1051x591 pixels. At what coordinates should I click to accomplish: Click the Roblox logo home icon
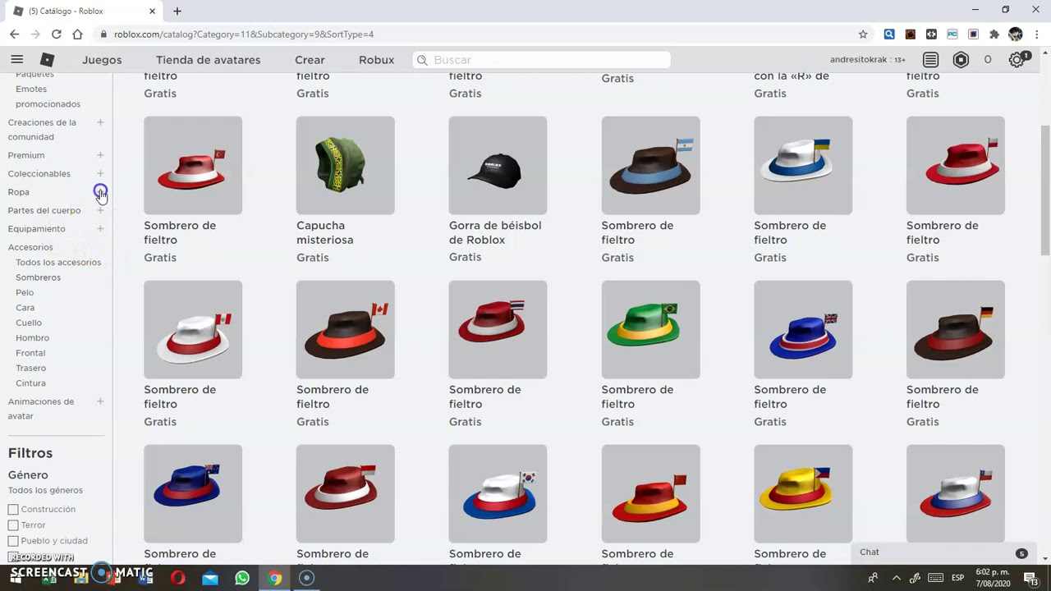click(48, 59)
